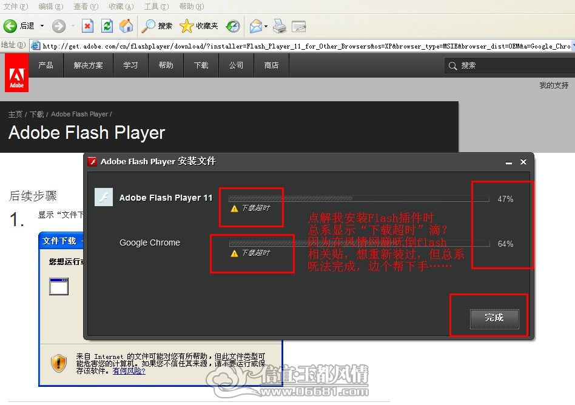Open the 帮助 menu in menu bar
The image size is (575, 405).
(x=192, y=7)
